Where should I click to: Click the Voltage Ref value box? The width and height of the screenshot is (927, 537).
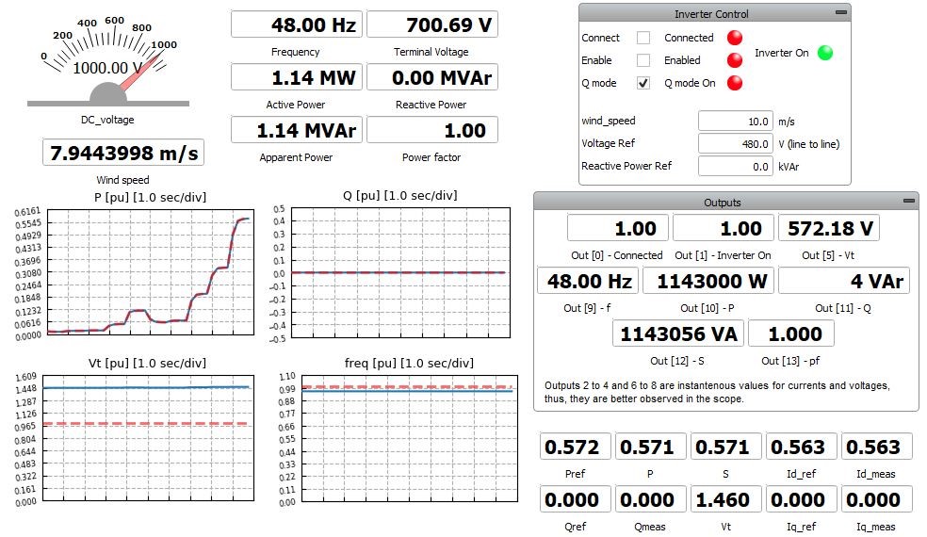[735, 144]
